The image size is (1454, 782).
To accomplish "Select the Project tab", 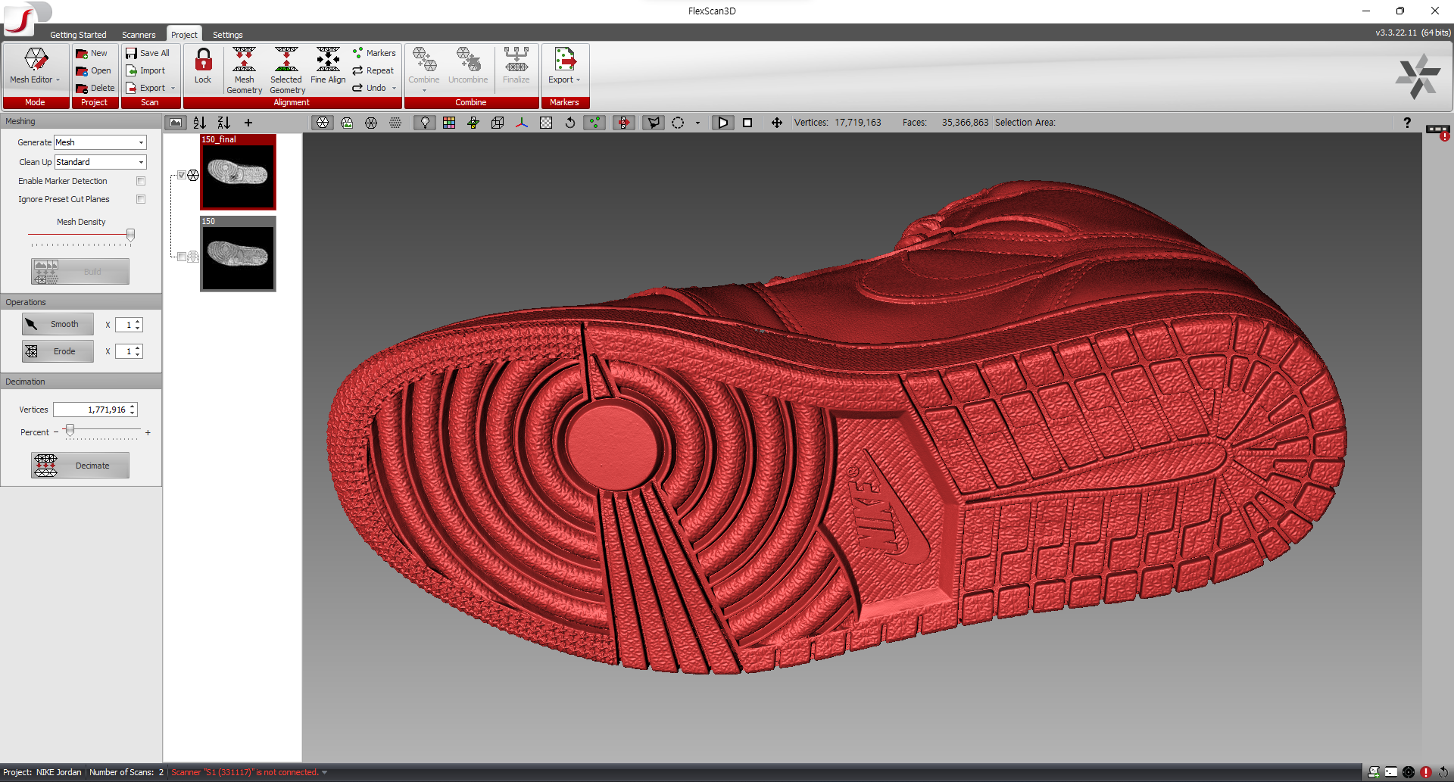I will click(184, 35).
